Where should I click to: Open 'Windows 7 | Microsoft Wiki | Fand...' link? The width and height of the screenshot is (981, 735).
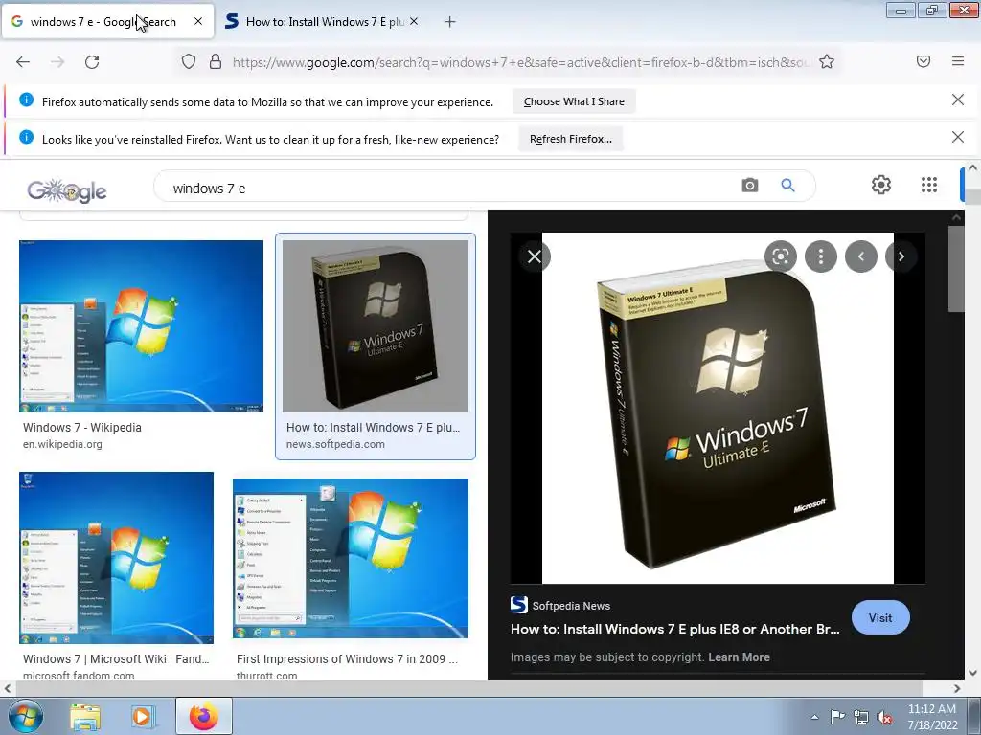point(116,658)
